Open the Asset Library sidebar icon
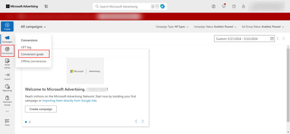The image size is (290, 134). pos(7,63)
